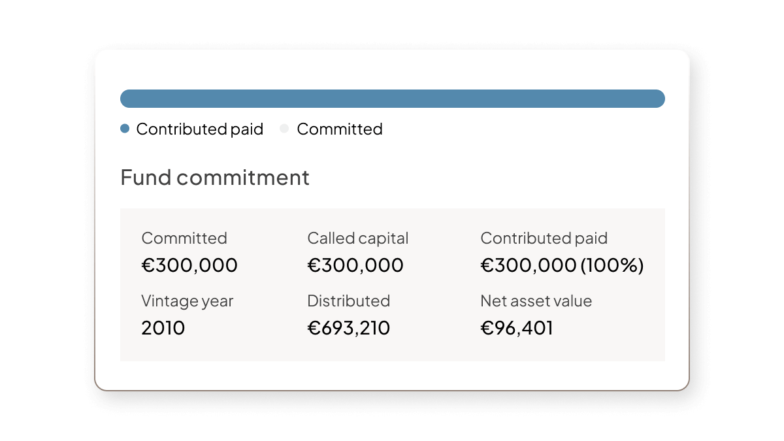The image size is (784, 441).
Task: Click the Contributed paid field label in table
Action: 544,238
